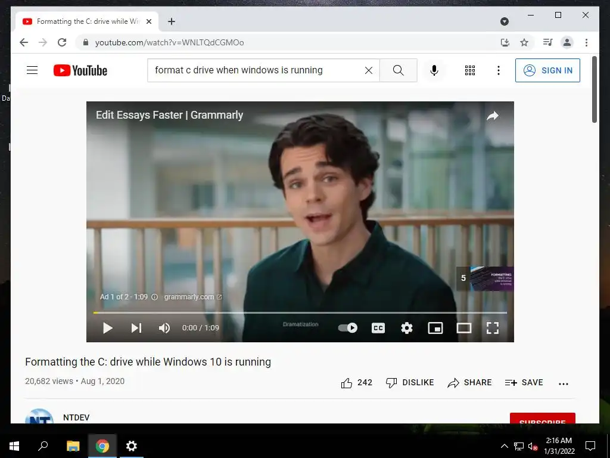Click the ad info icon
The height and width of the screenshot is (458, 610).
(154, 297)
